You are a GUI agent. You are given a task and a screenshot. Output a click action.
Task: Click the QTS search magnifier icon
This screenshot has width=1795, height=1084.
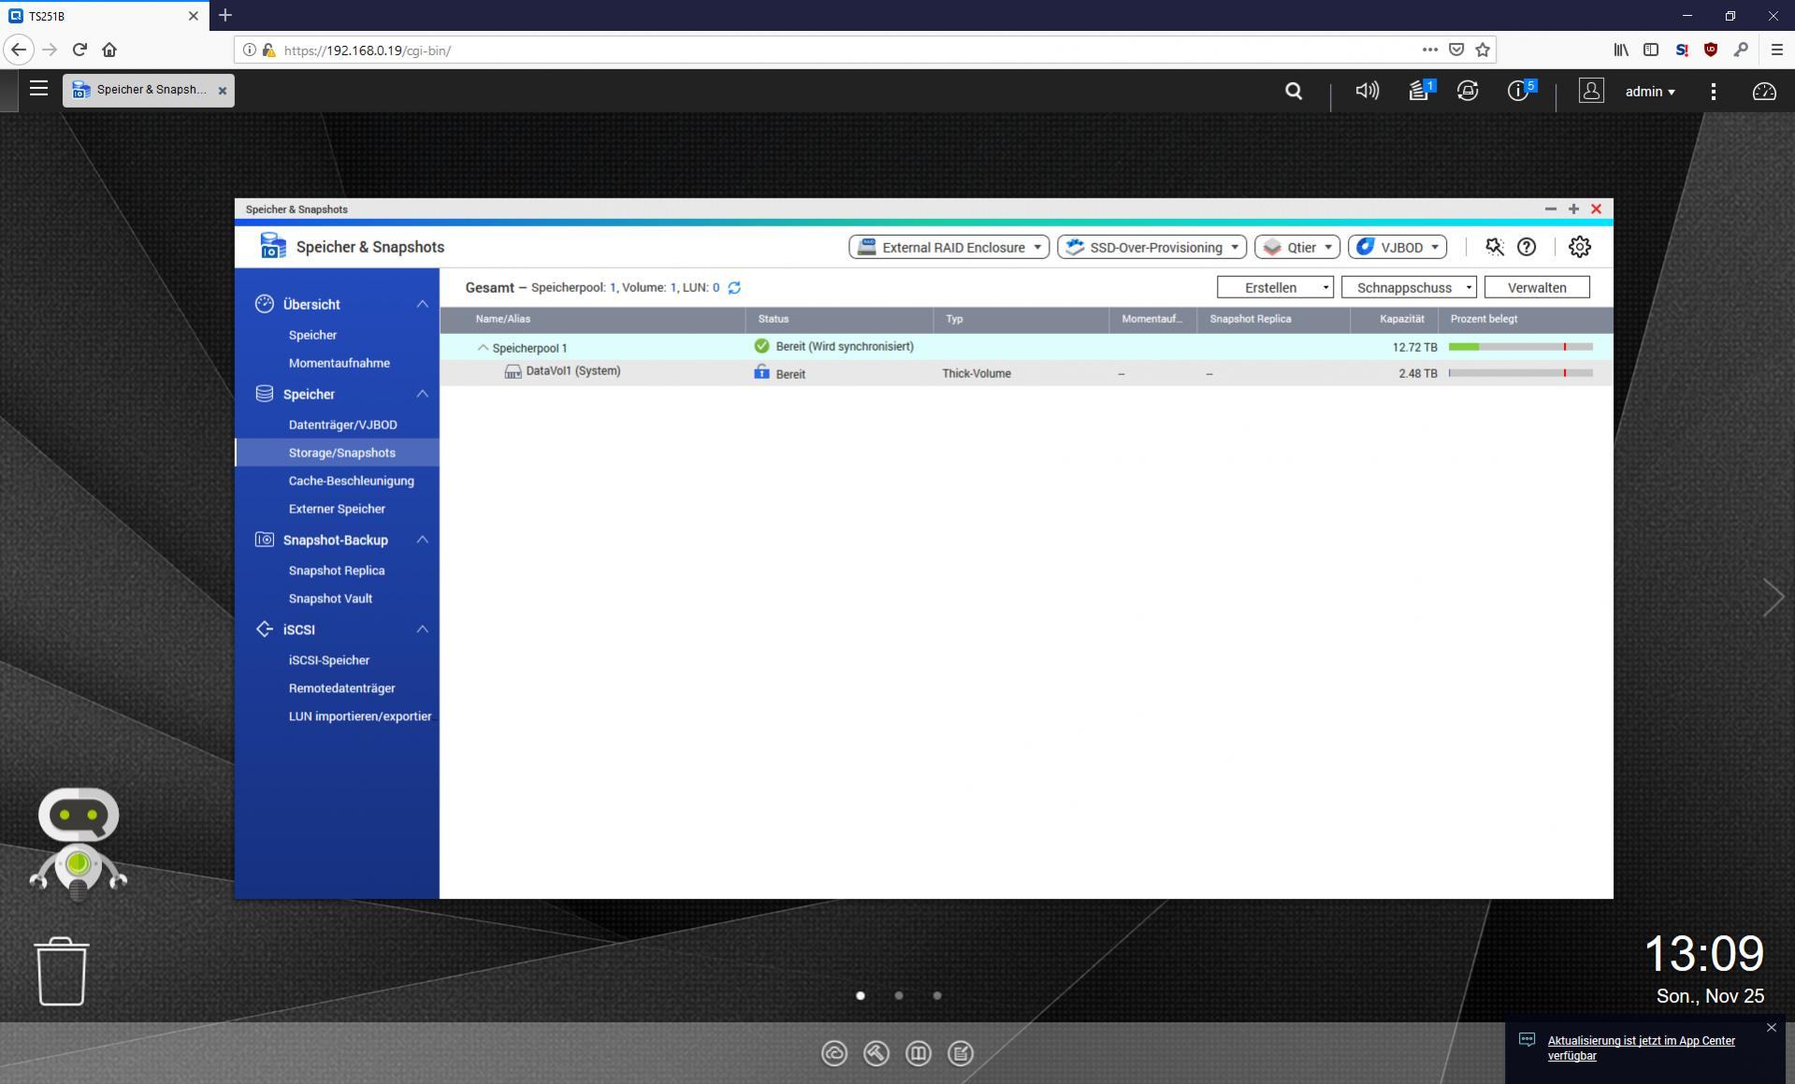(1294, 91)
